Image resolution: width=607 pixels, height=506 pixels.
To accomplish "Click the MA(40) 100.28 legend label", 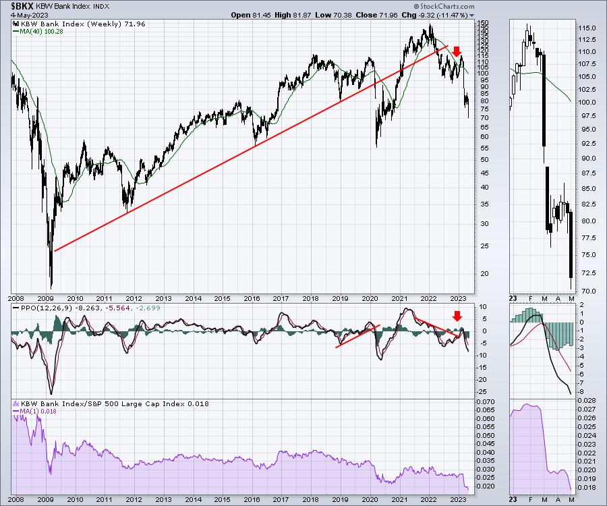I will tap(40, 31).
